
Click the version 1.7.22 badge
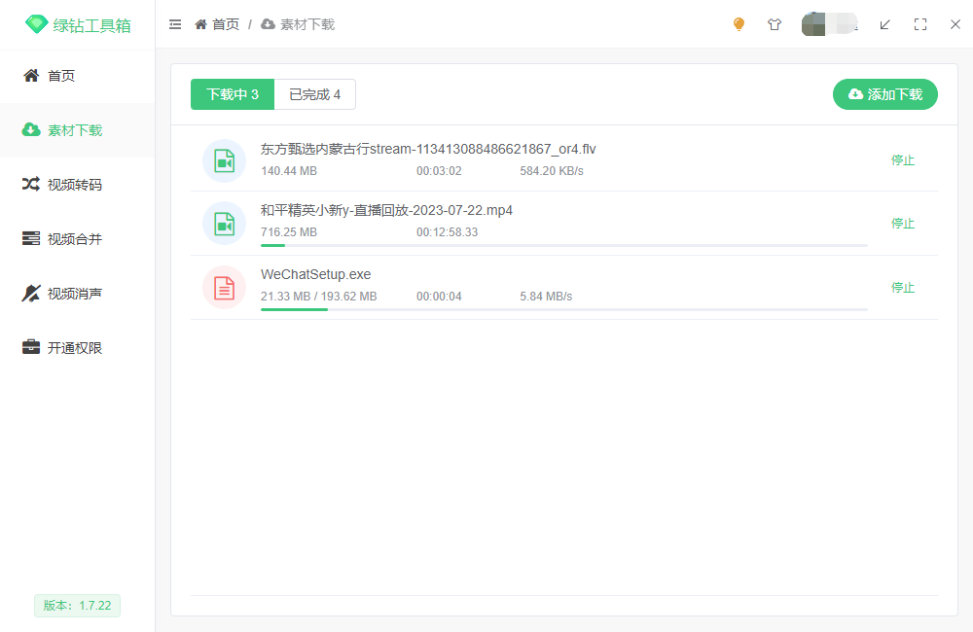coord(77,605)
